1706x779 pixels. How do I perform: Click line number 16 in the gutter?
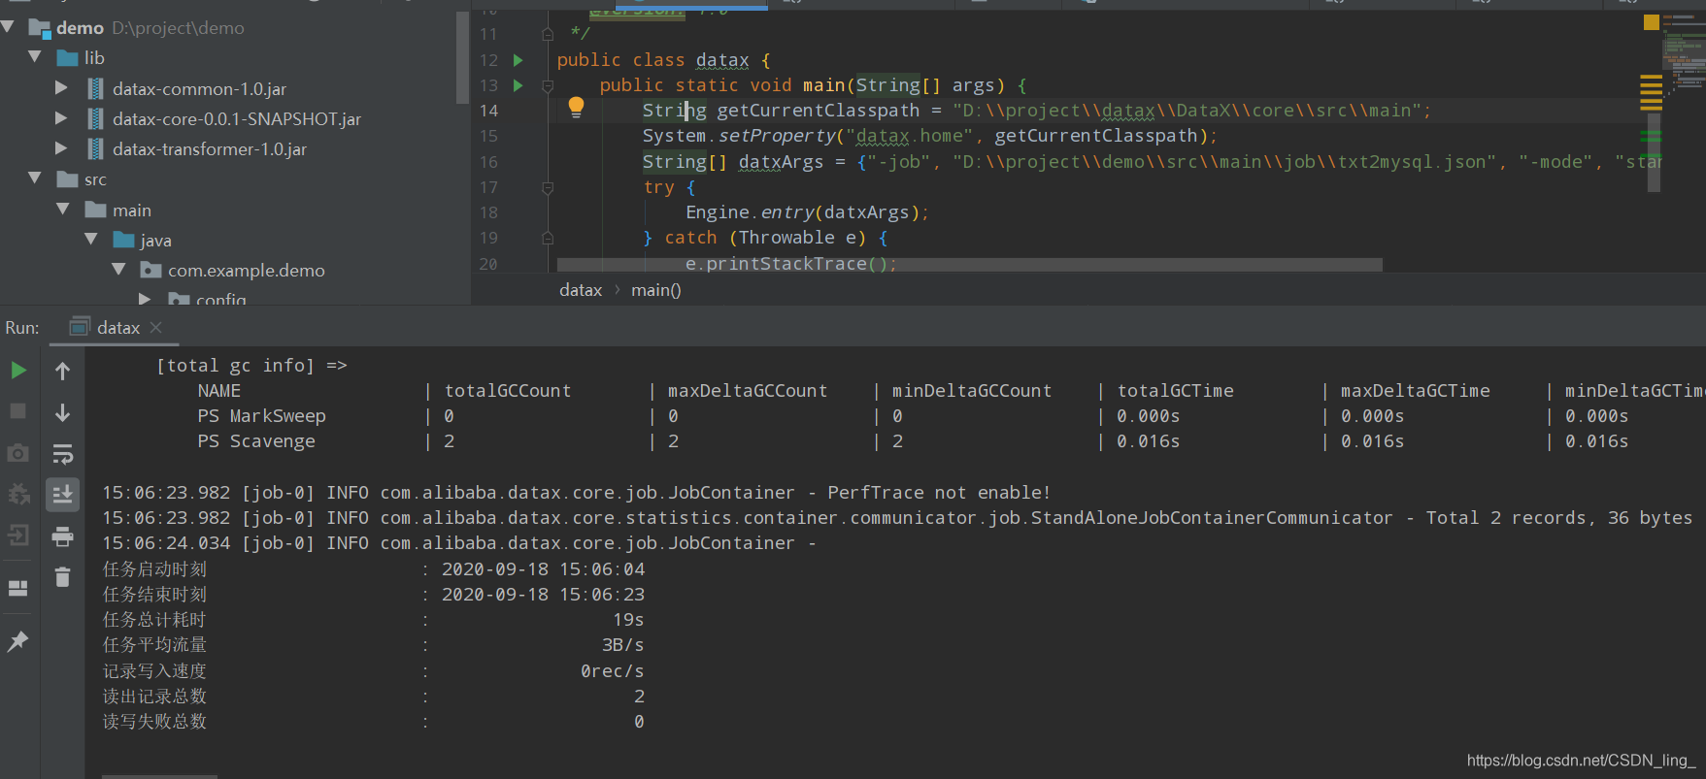(x=488, y=162)
